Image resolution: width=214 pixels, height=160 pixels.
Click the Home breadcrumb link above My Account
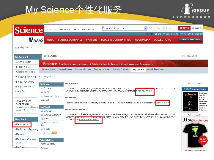point(17,47)
